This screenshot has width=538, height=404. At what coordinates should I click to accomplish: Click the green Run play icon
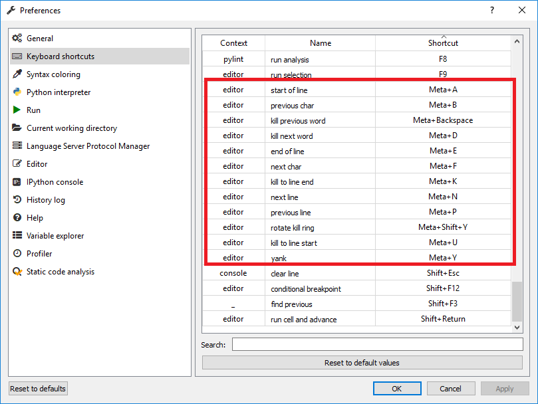click(x=17, y=110)
